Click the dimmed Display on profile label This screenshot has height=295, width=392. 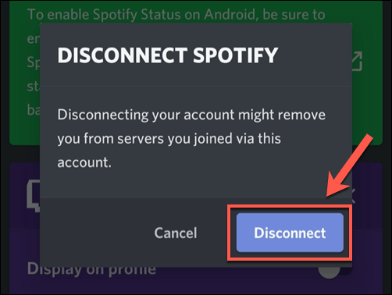(91, 270)
